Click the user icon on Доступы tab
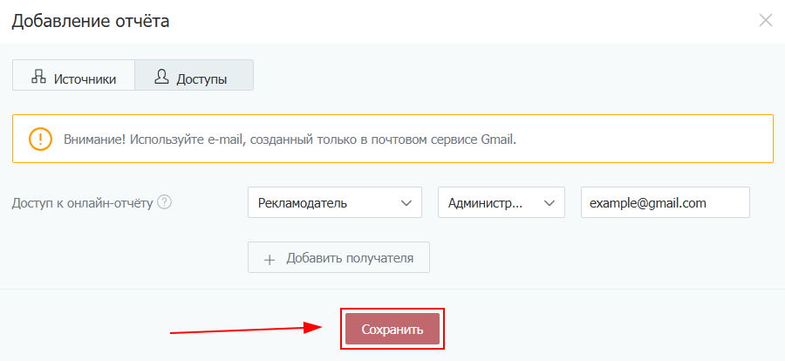This screenshot has width=785, height=361. click(161, 77)
